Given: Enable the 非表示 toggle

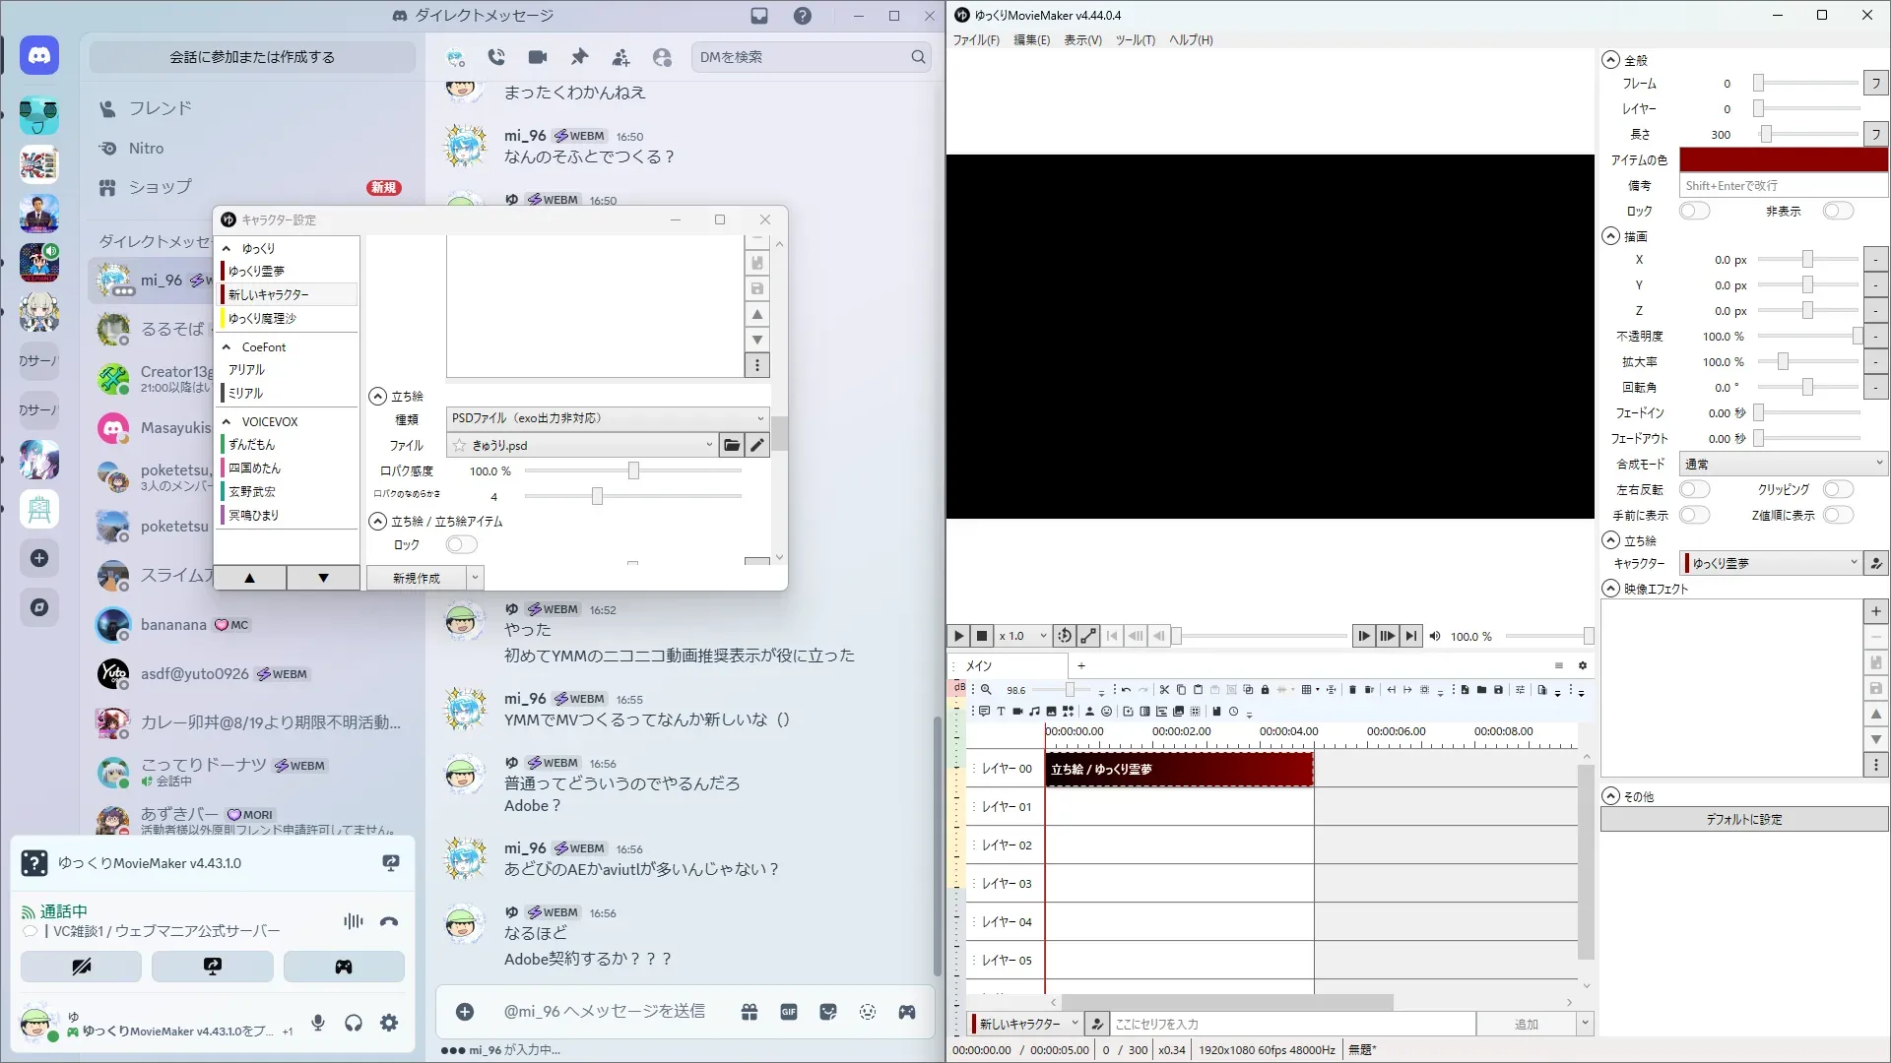Looking at the screenshot, I should (1837, 211).
